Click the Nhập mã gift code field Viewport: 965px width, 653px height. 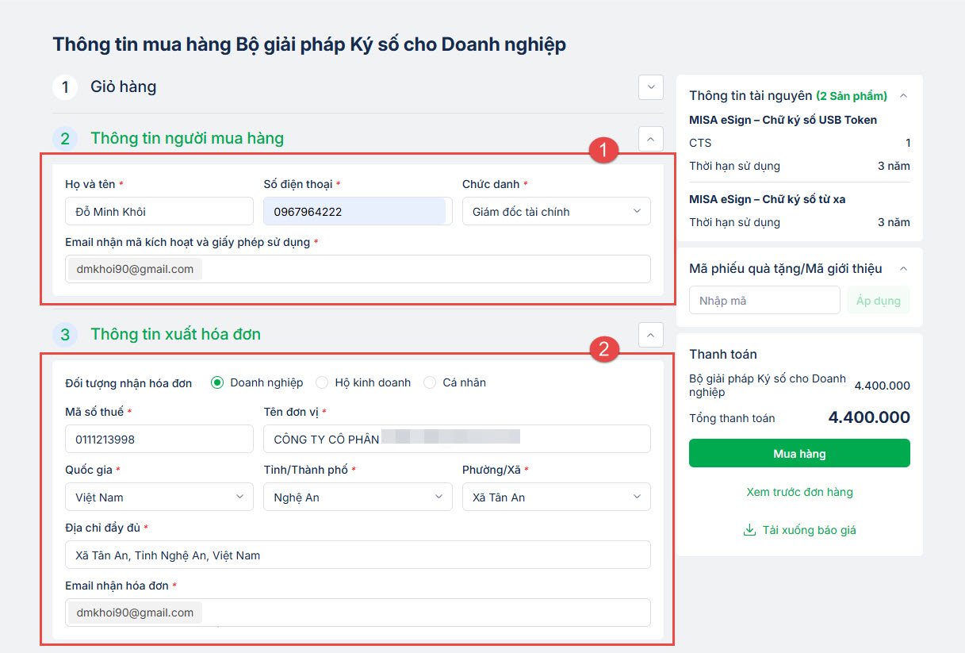click(x=764, y=301)
